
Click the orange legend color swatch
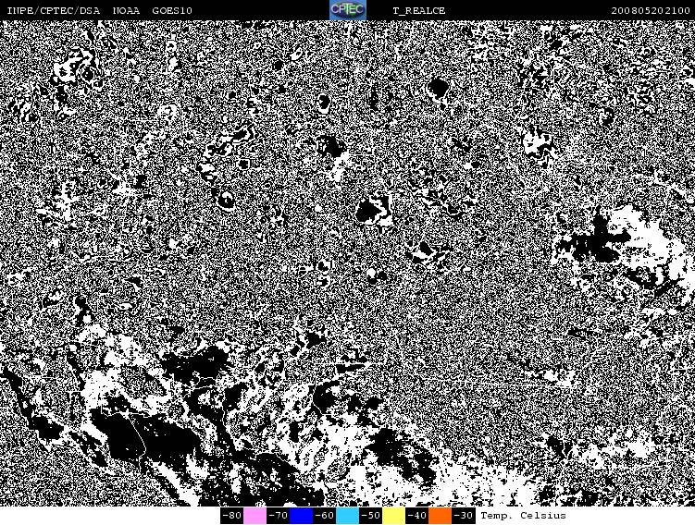440,516
